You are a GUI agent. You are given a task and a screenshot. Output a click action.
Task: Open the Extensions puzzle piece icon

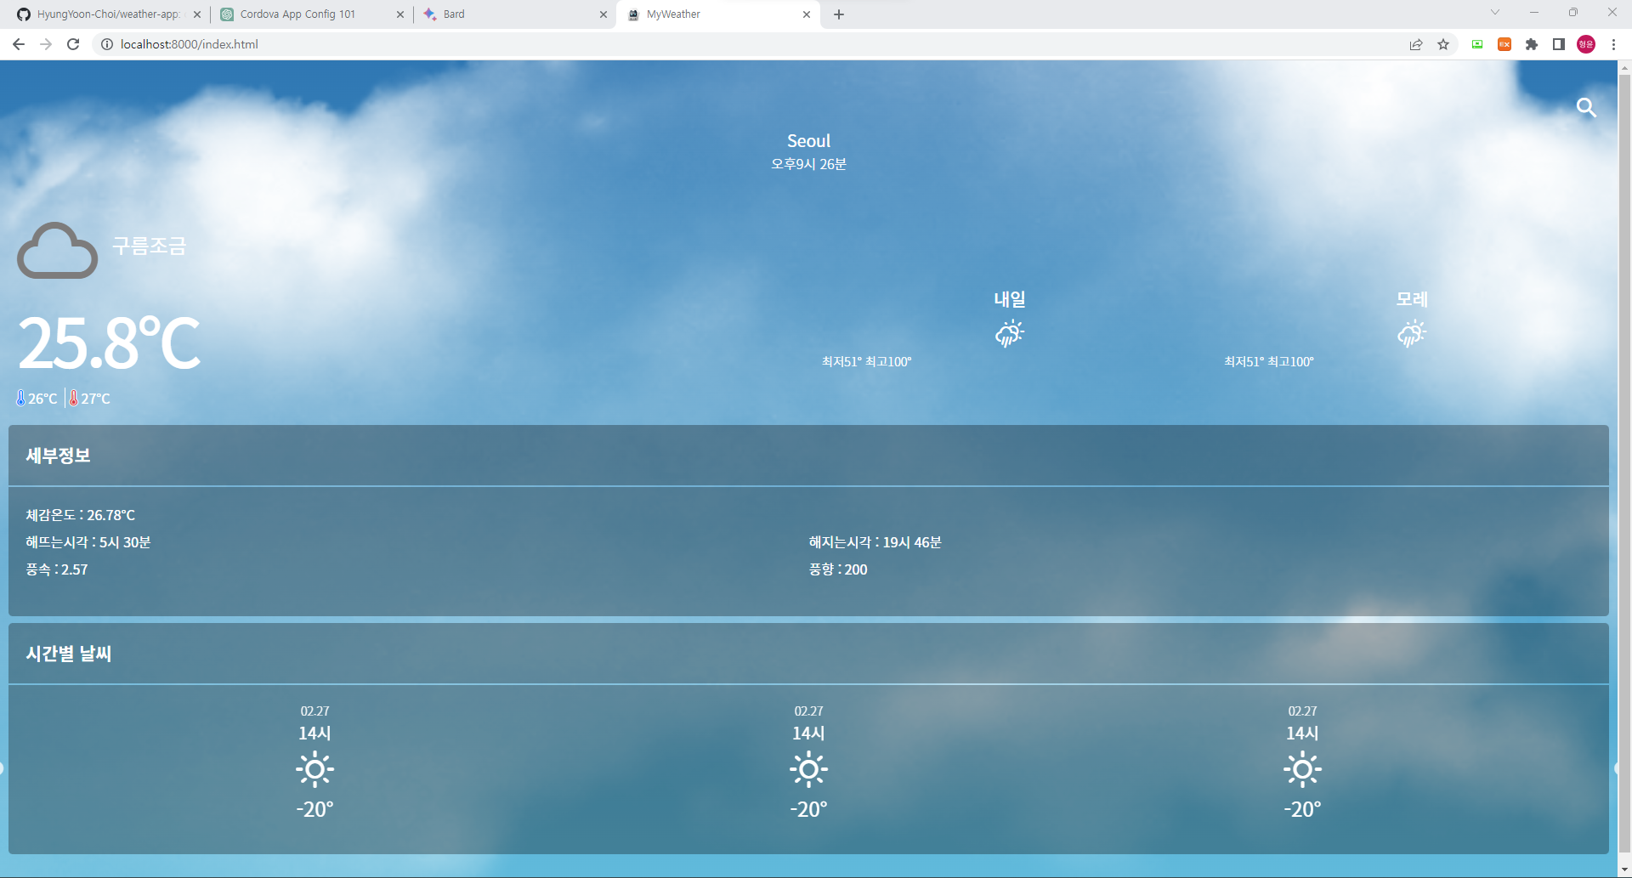point(1532,44)
